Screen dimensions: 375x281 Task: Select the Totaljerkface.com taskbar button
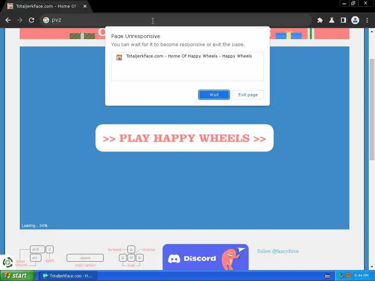[x=68, y=276]
